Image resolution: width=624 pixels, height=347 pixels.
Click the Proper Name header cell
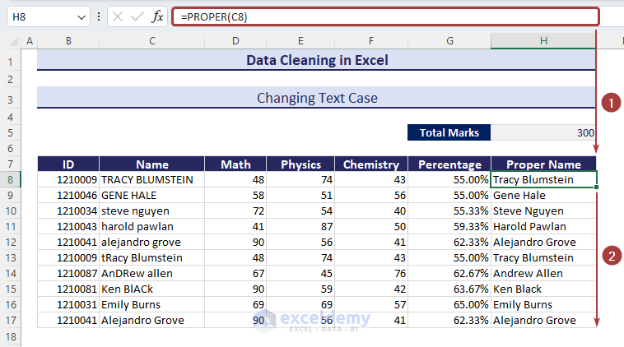(x=543, y=164)
